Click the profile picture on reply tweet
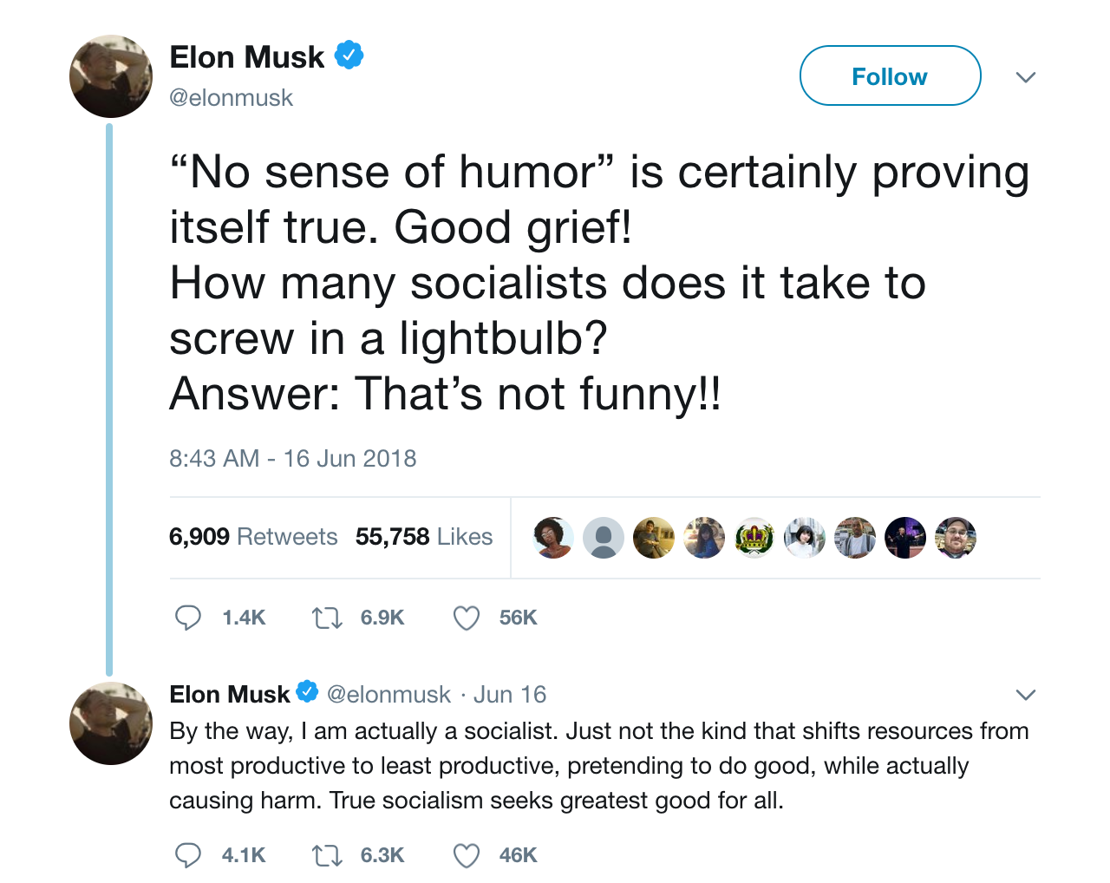1110x883 pixels. (111, 723)
